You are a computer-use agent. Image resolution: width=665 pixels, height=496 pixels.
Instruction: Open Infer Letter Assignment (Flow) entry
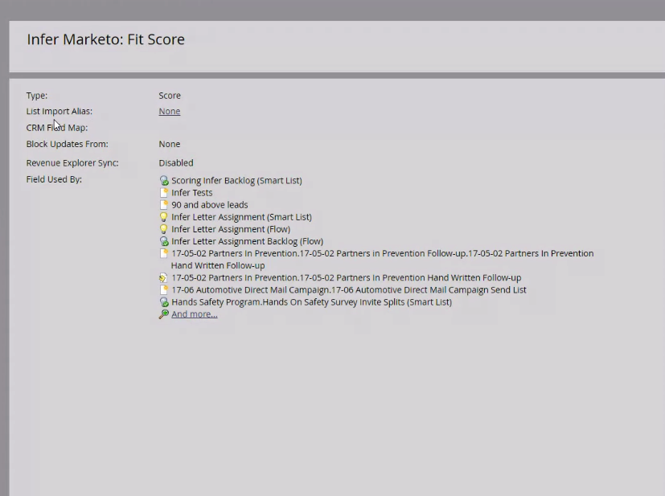tap(231, 229)
